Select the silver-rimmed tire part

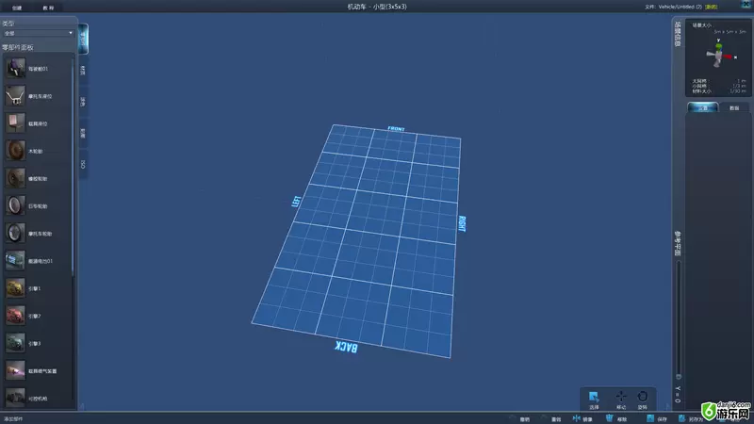click(x=15, y=205)
